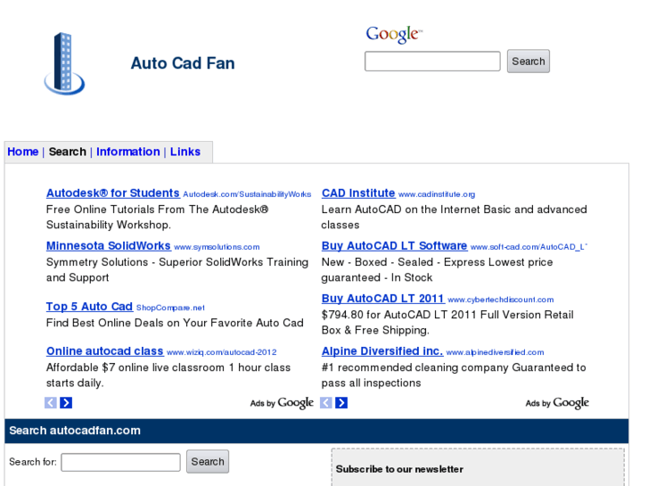
Task: Open the Minnesota SolidWorks ad link
Action: [x=108, y=246]
